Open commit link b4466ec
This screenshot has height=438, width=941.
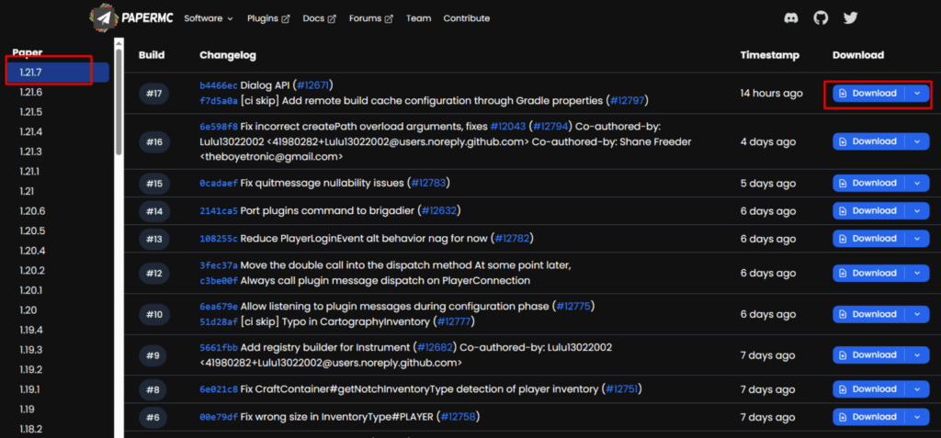pyautogui.click(x=219, y=85)
